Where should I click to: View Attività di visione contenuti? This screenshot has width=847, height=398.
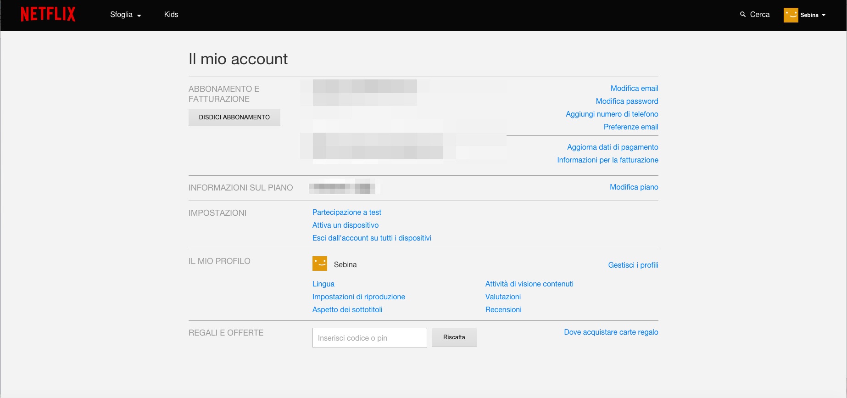pos(529,284)
